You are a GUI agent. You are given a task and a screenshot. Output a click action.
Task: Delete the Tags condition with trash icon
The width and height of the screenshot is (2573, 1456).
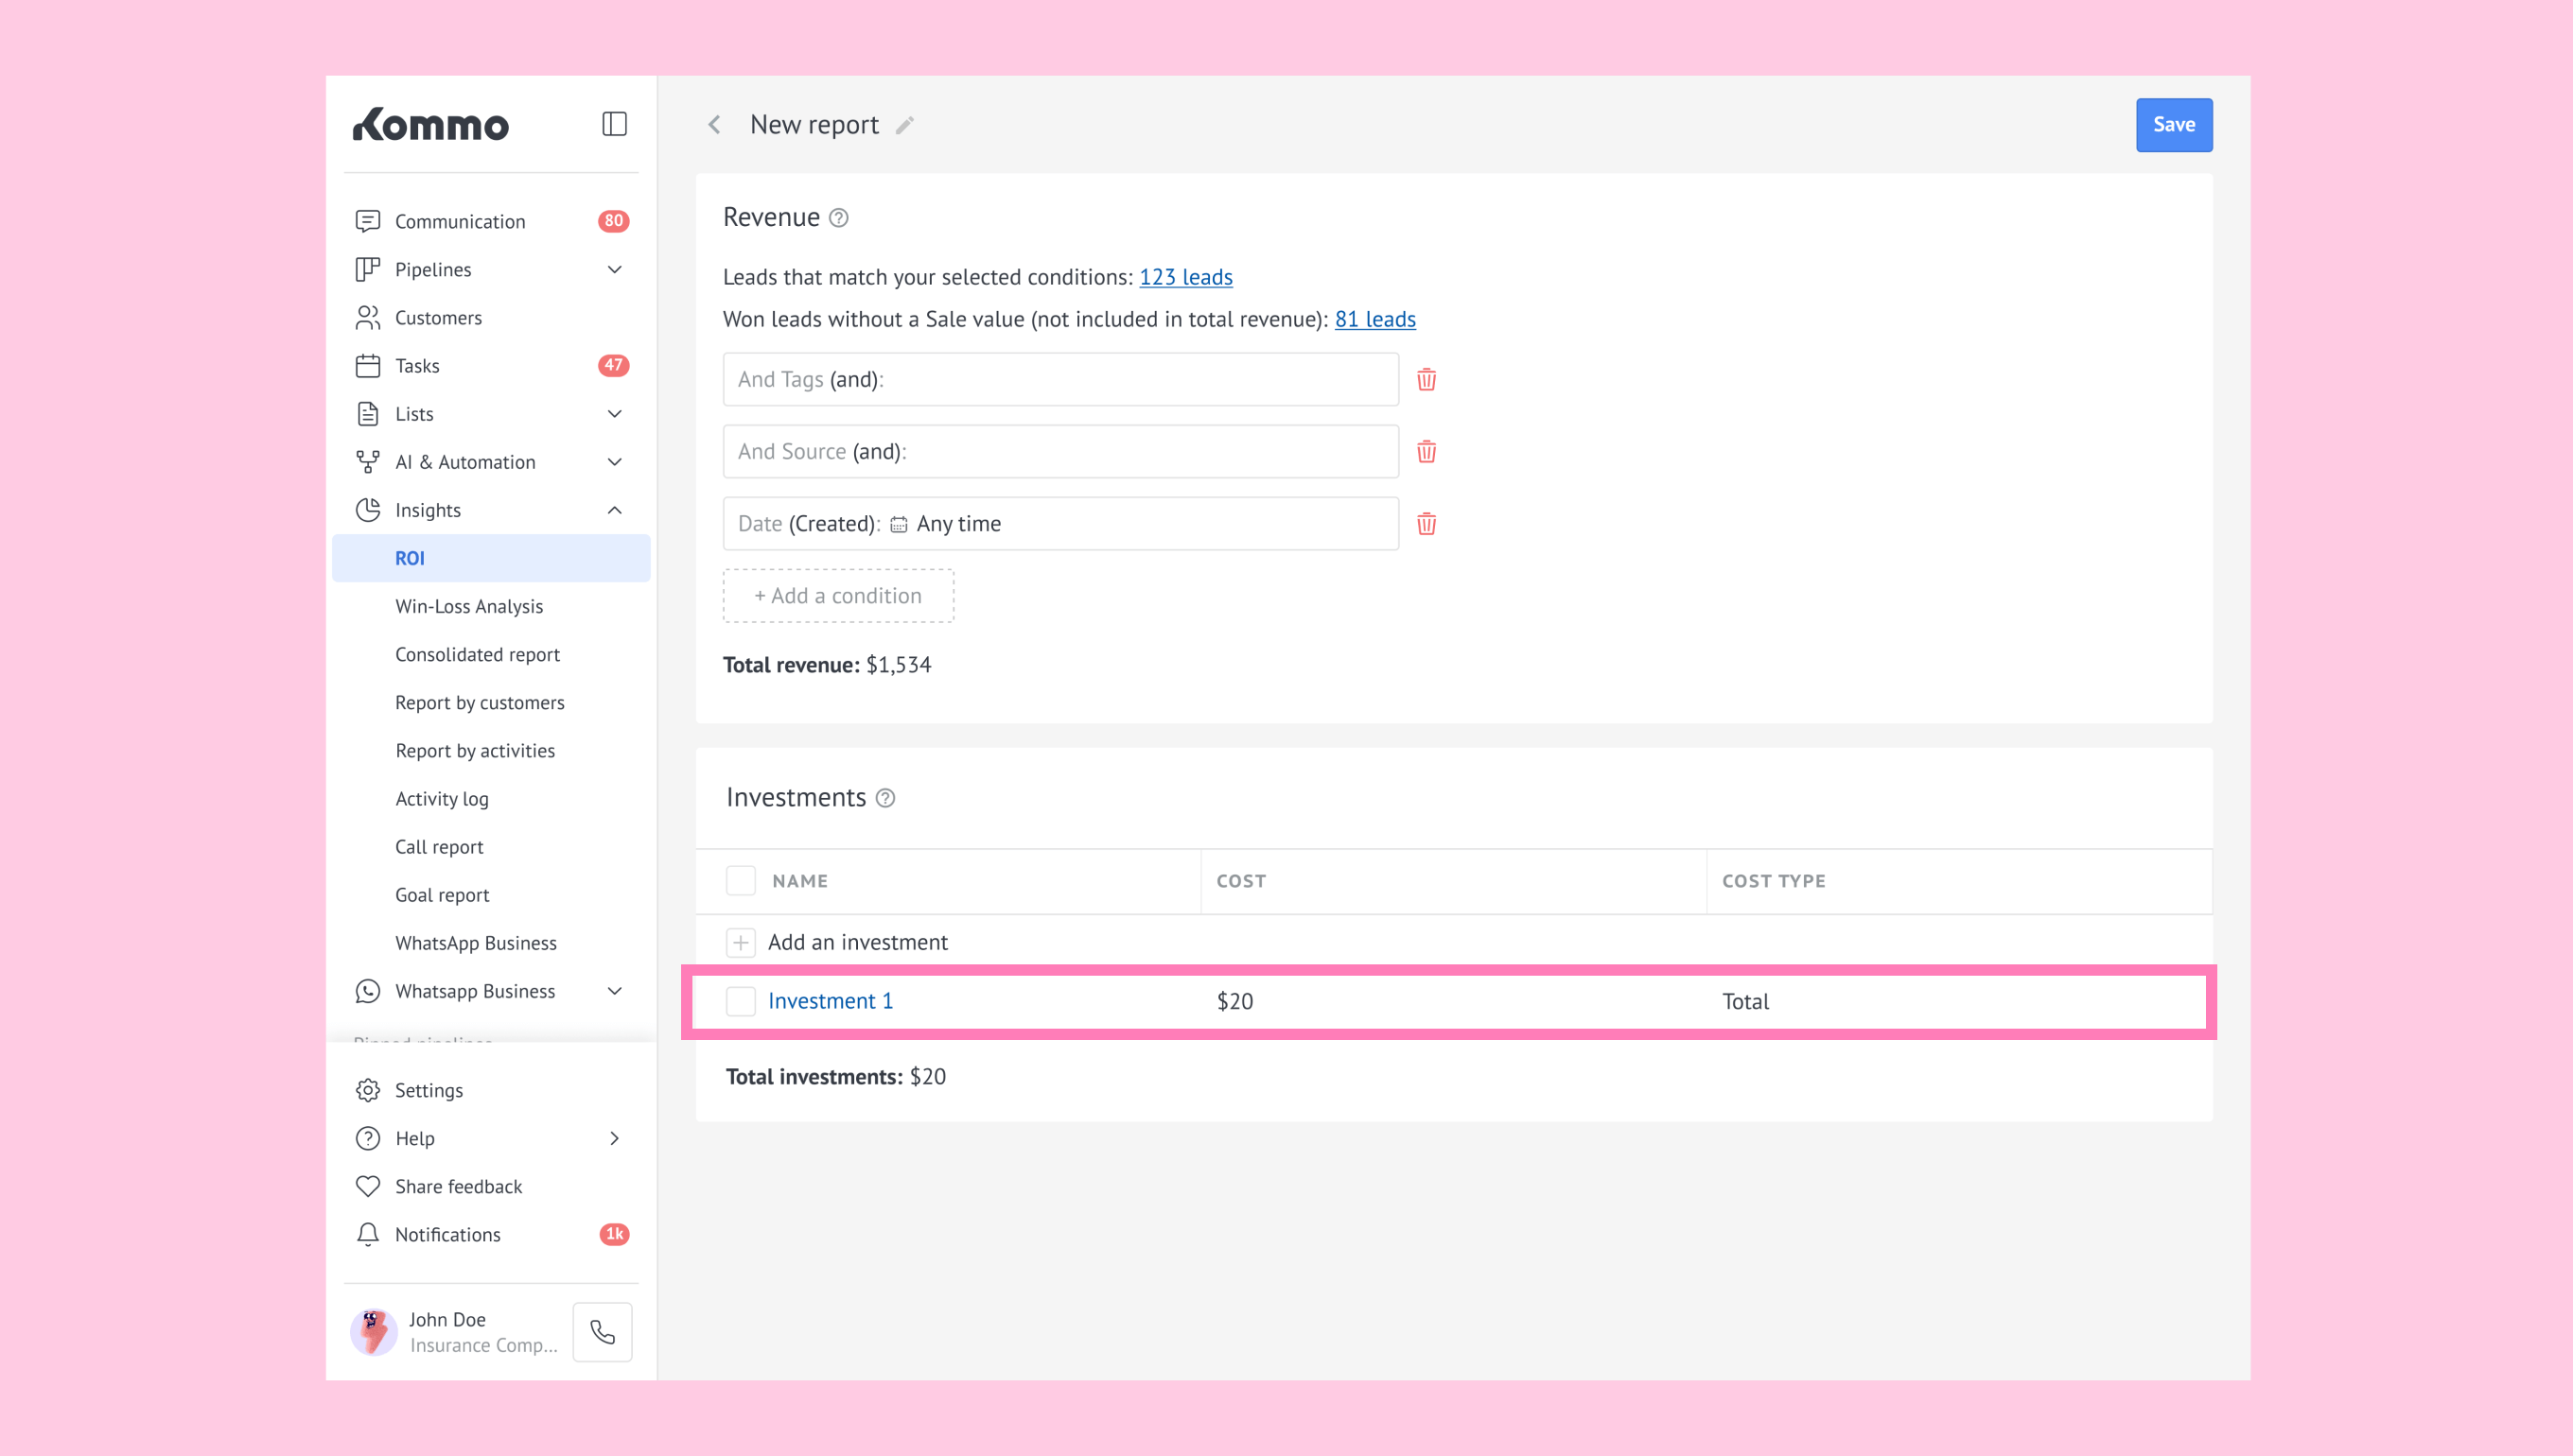point(1426,380)
